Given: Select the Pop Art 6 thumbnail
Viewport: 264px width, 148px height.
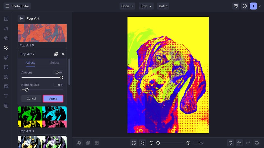Looking at the screenshot, I should (x=42, y=33).
